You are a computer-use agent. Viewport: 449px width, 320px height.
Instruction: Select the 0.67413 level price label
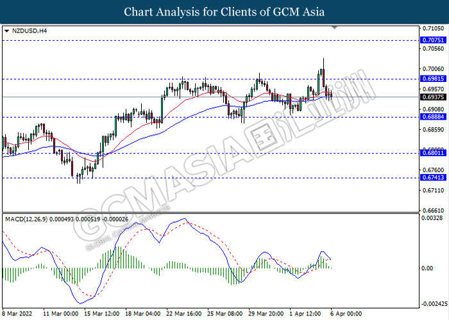433,178
